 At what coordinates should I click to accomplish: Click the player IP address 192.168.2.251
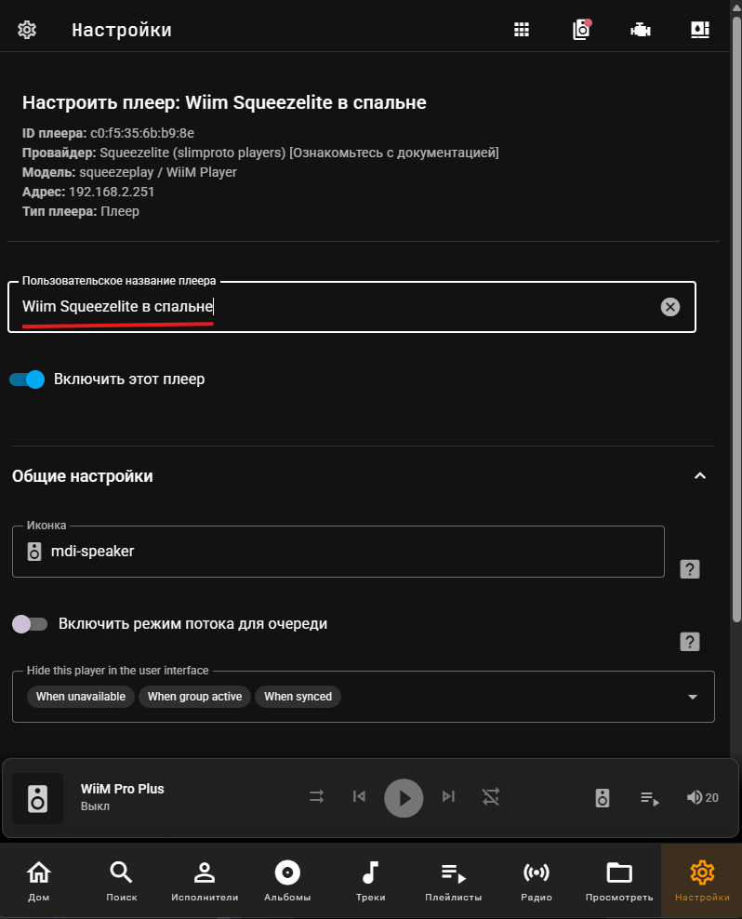[x=112, y=192]
